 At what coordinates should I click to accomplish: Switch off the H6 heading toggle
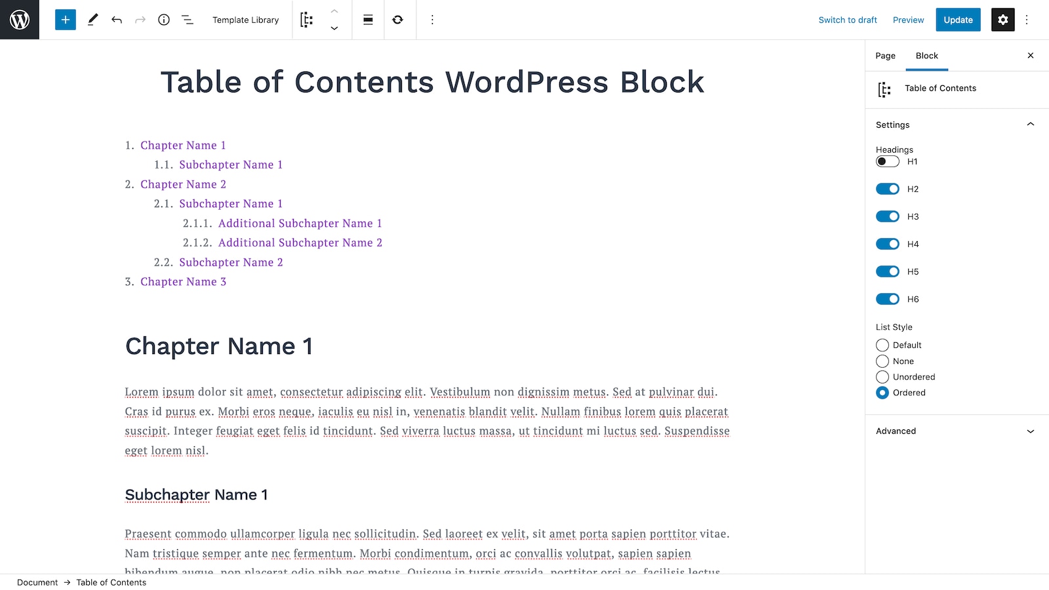point(888,299)
